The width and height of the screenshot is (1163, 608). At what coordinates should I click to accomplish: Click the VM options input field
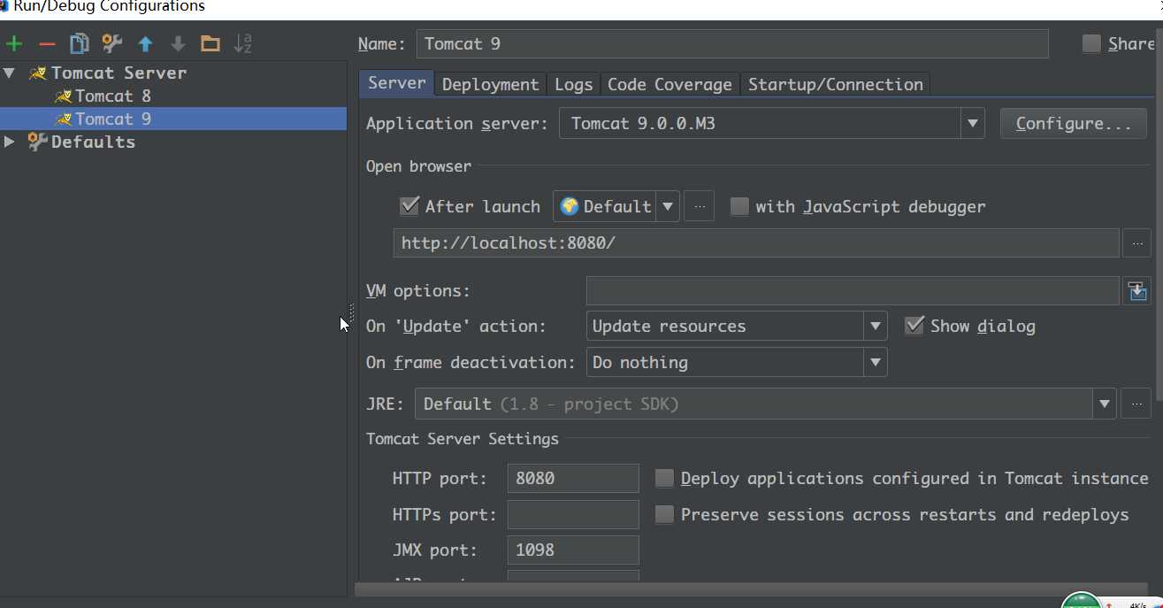point(853,291)
